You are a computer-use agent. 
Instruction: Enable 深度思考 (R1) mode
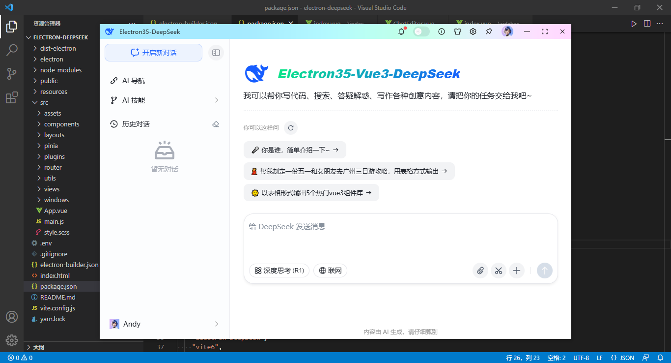pyautogui.click(x=279, y=271)
